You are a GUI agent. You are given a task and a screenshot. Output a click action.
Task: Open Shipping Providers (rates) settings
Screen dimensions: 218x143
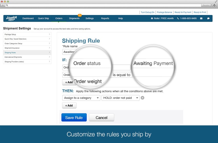[x=27, y=62]
